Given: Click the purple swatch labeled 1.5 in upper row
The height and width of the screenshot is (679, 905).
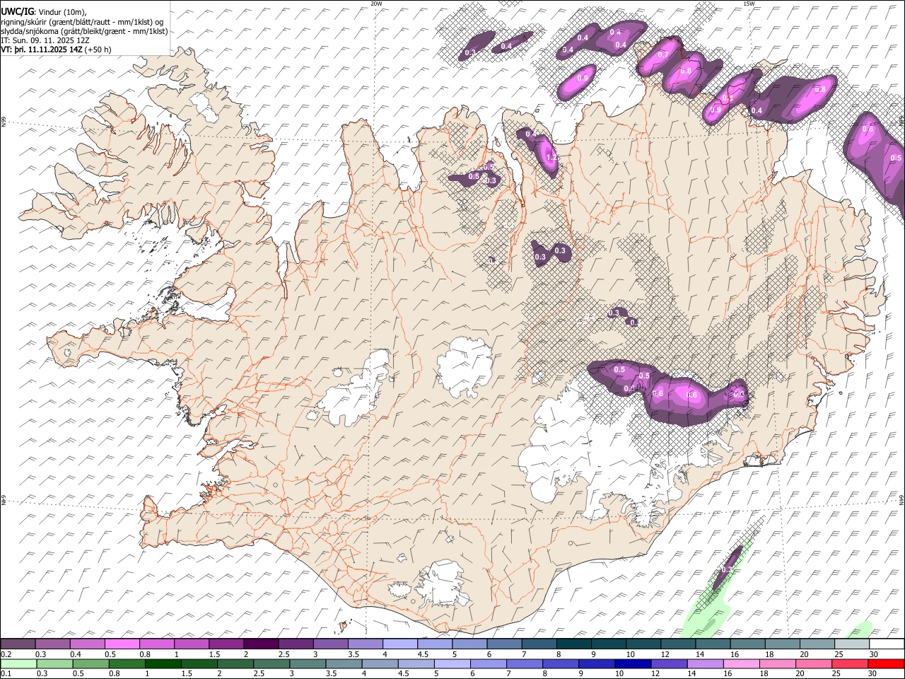Looking at the screenshot, I should (227, 644).
